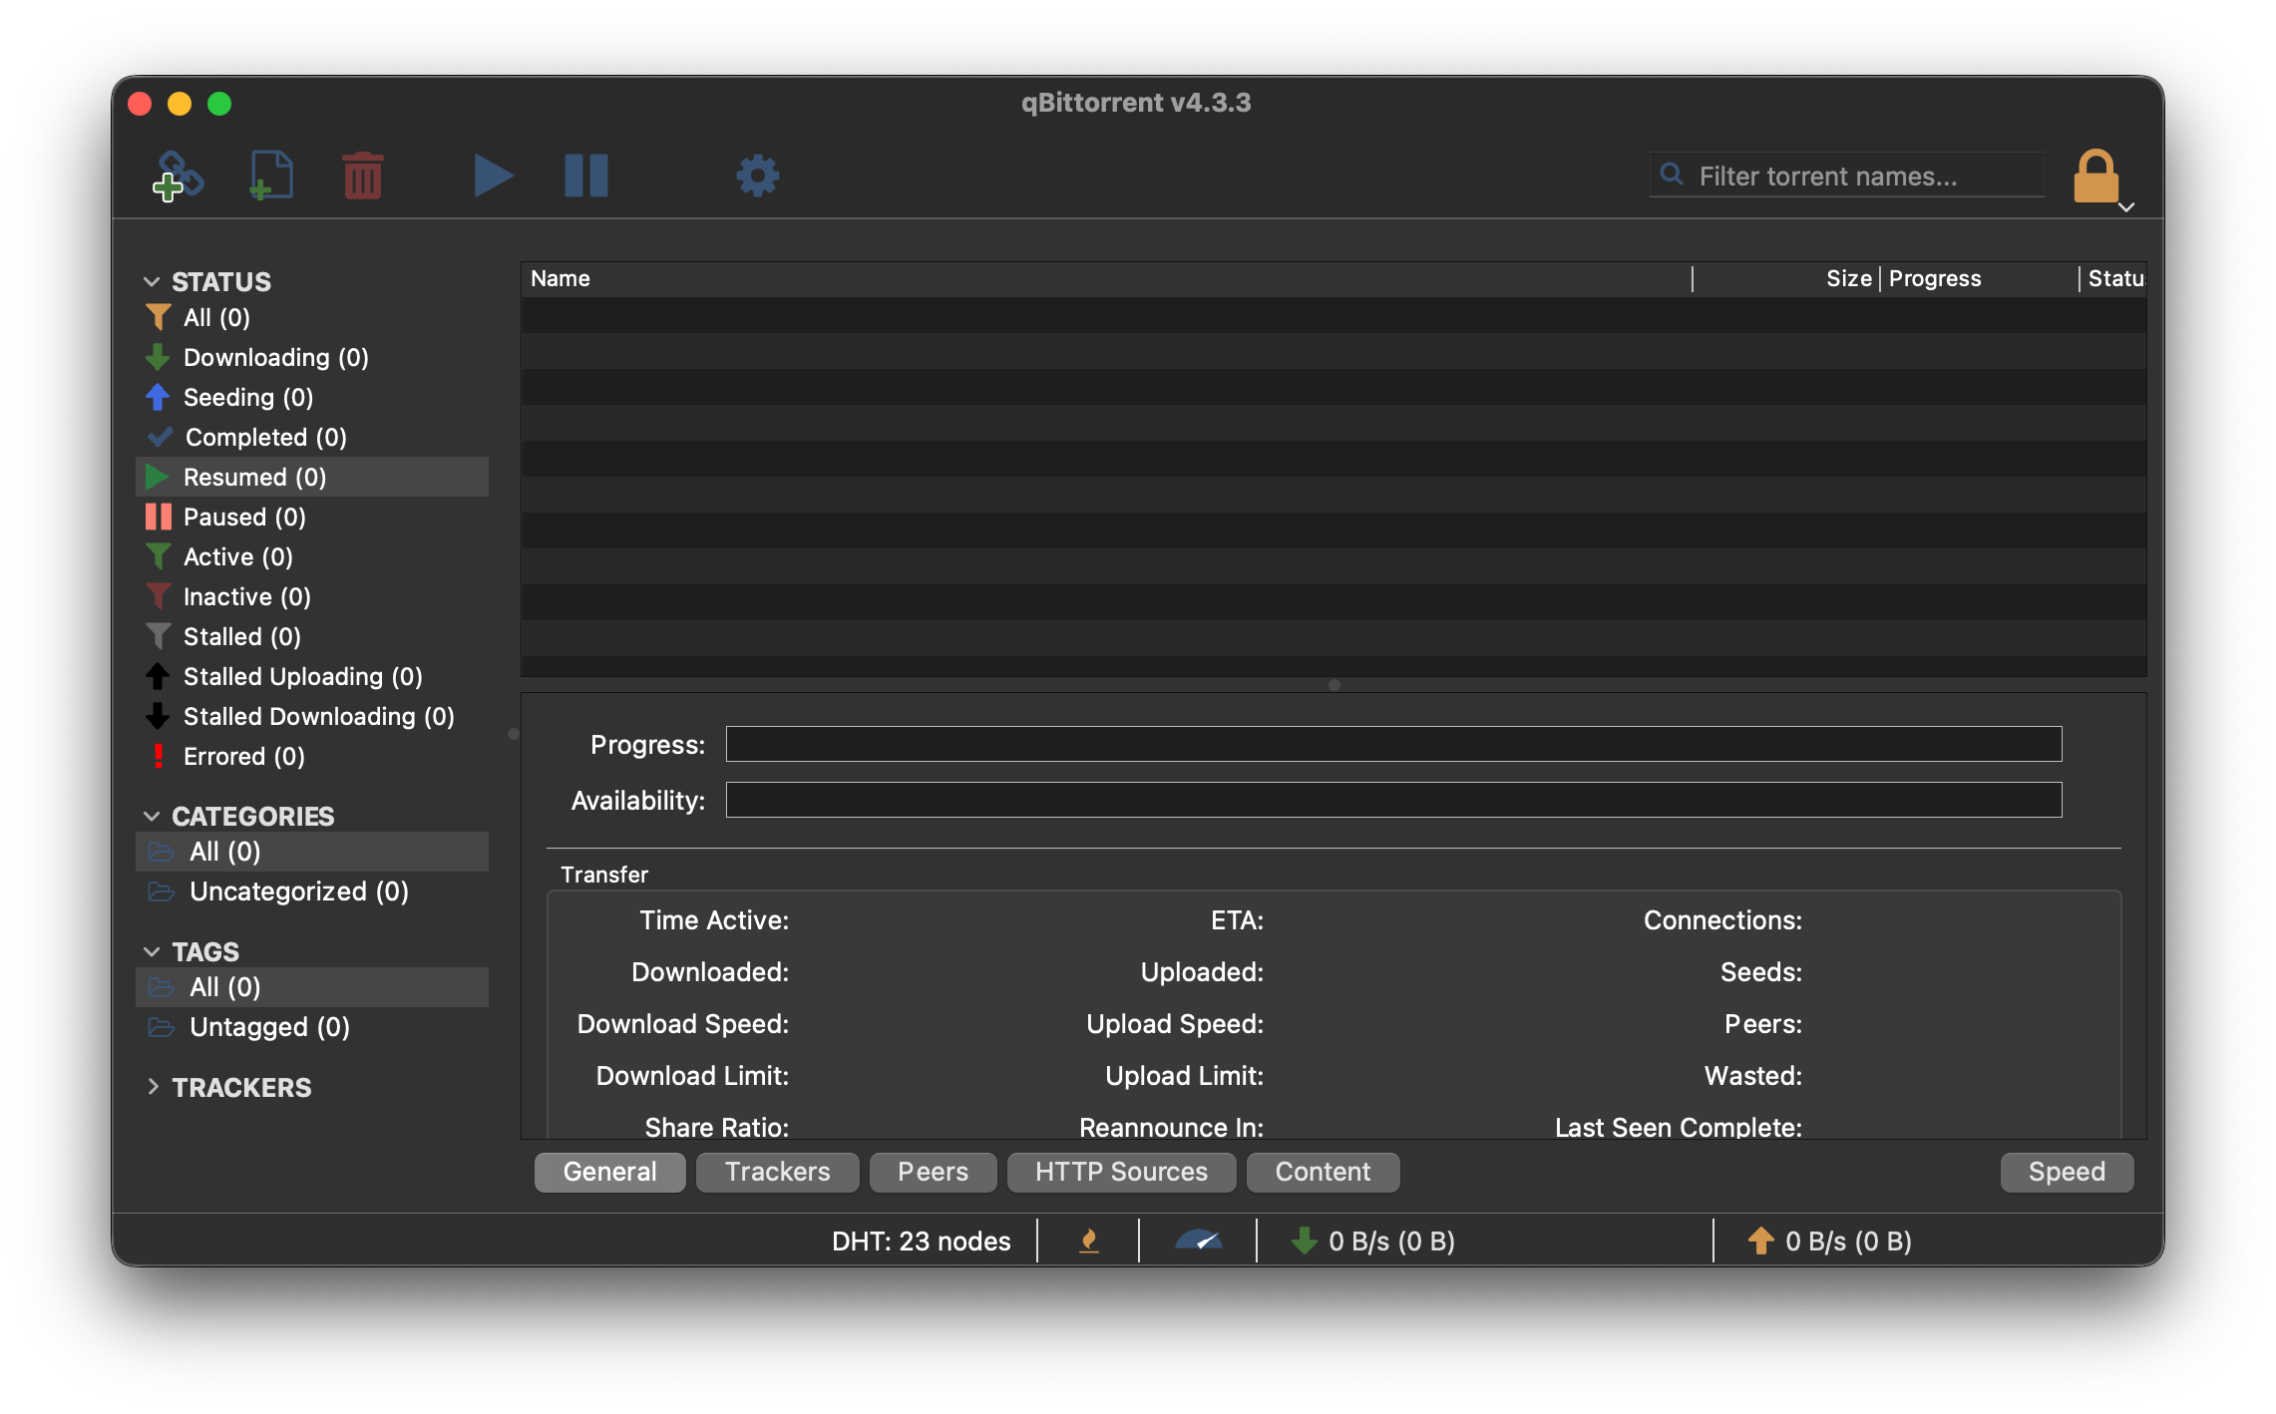Screen dimensions: 2276x1414
Task: Click the green arrow Downloading icon
Action: click(158, 357)
